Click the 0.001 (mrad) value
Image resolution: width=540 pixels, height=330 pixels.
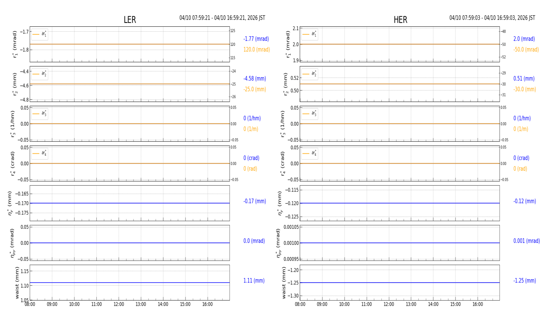pos(527,241)
